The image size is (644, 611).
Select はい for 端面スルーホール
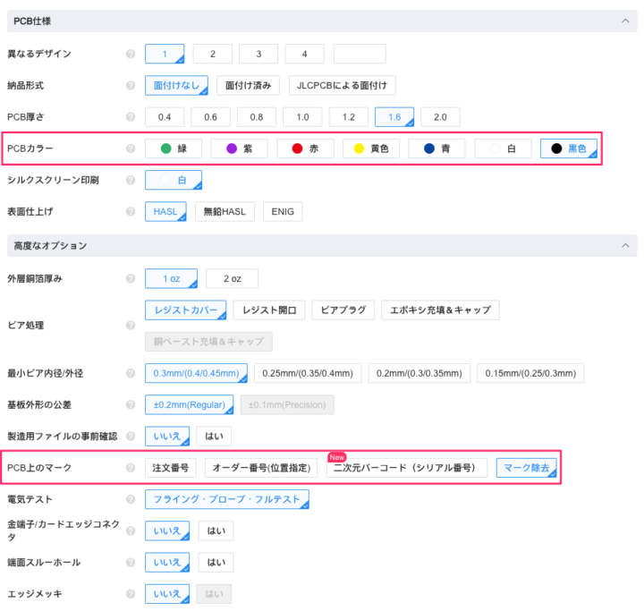[x=215, y=563]
